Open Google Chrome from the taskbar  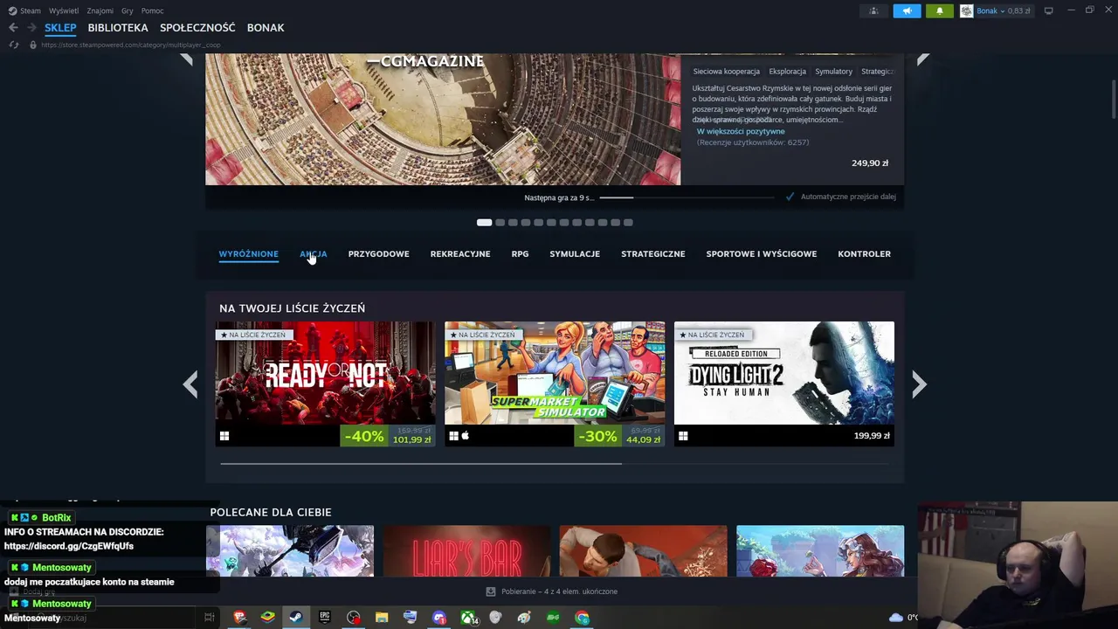(582, 618)
